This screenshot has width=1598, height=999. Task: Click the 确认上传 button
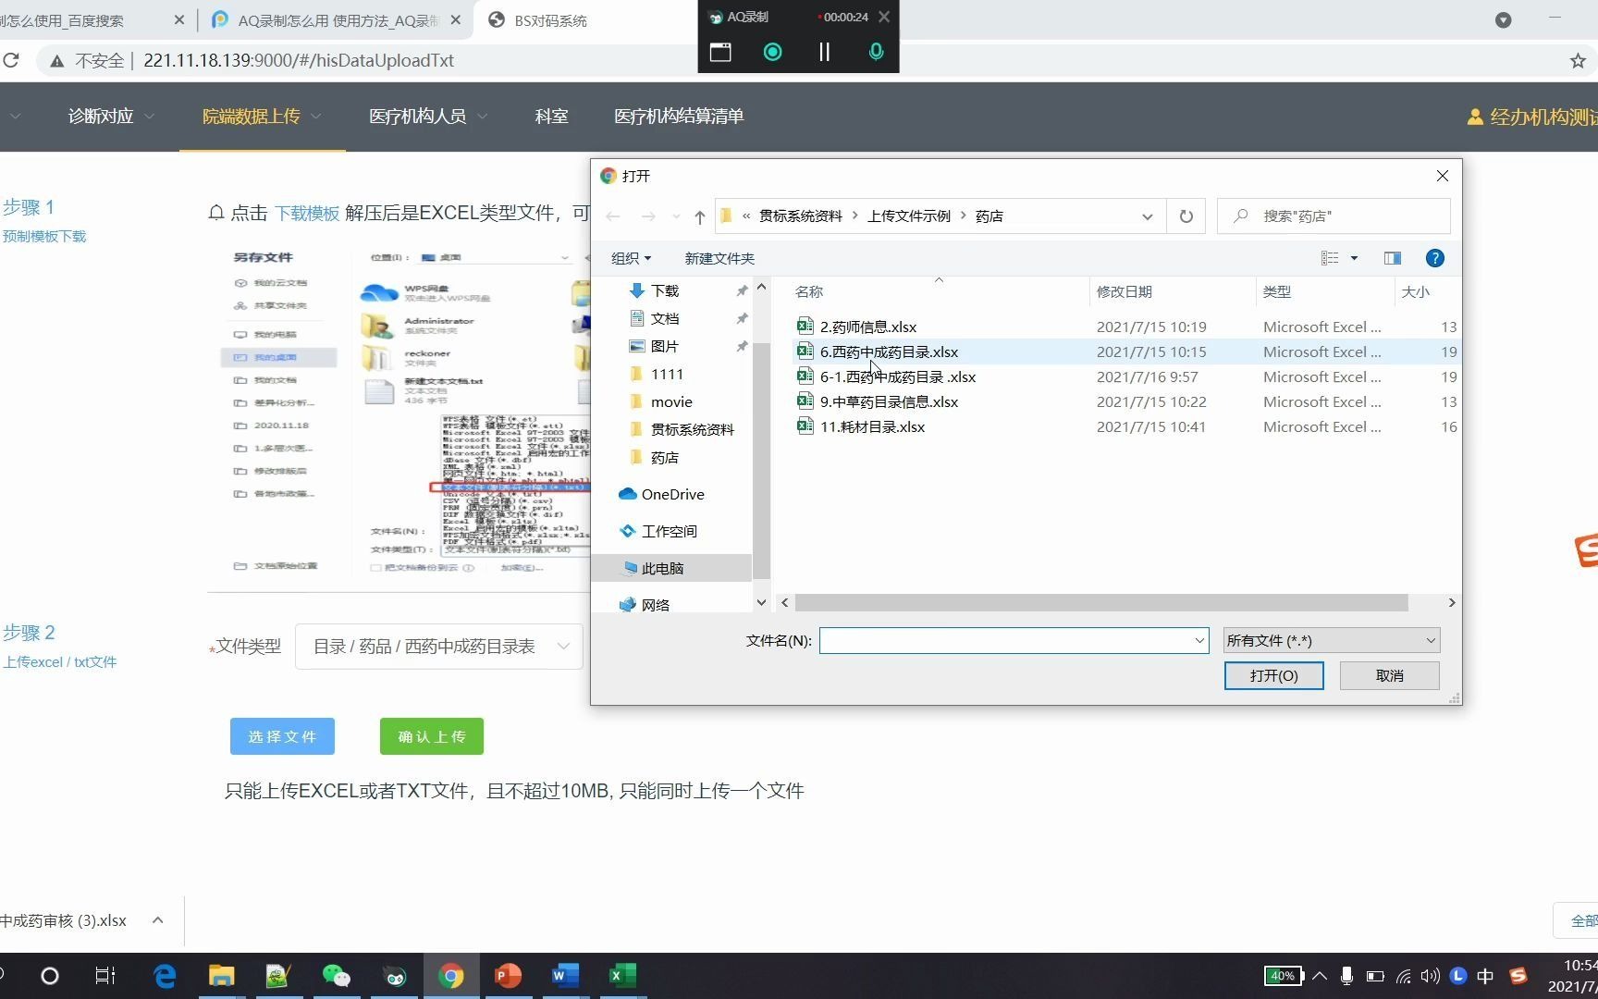(432, 736)
